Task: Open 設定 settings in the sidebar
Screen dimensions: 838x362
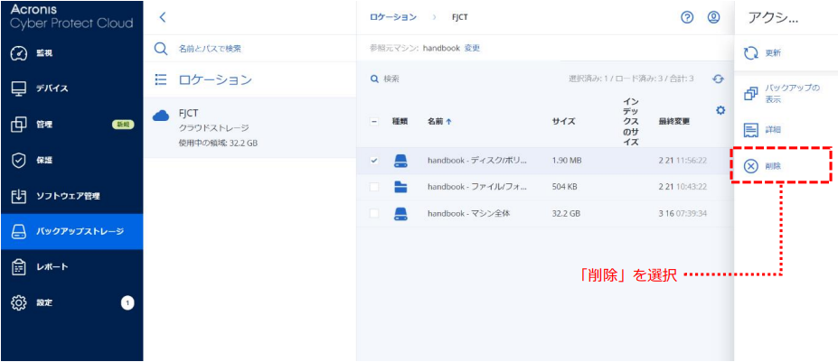Action: (44, 303)
